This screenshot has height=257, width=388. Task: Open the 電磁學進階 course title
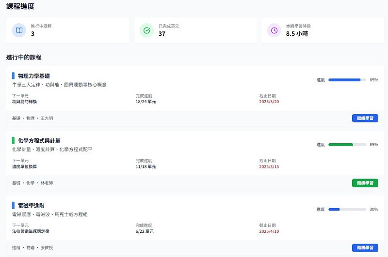pos(31,206)
